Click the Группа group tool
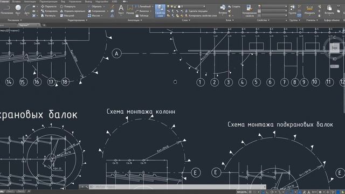 click(x=292, y=10)
